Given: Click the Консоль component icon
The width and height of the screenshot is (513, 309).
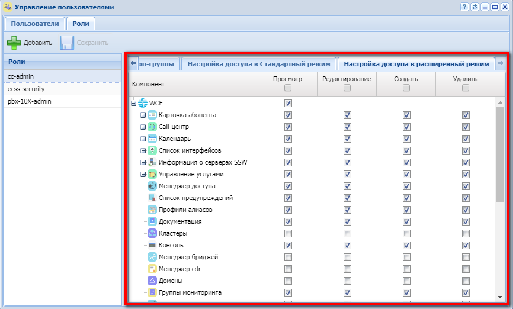Looking at the screenshot, I should (x=152, y=245).
